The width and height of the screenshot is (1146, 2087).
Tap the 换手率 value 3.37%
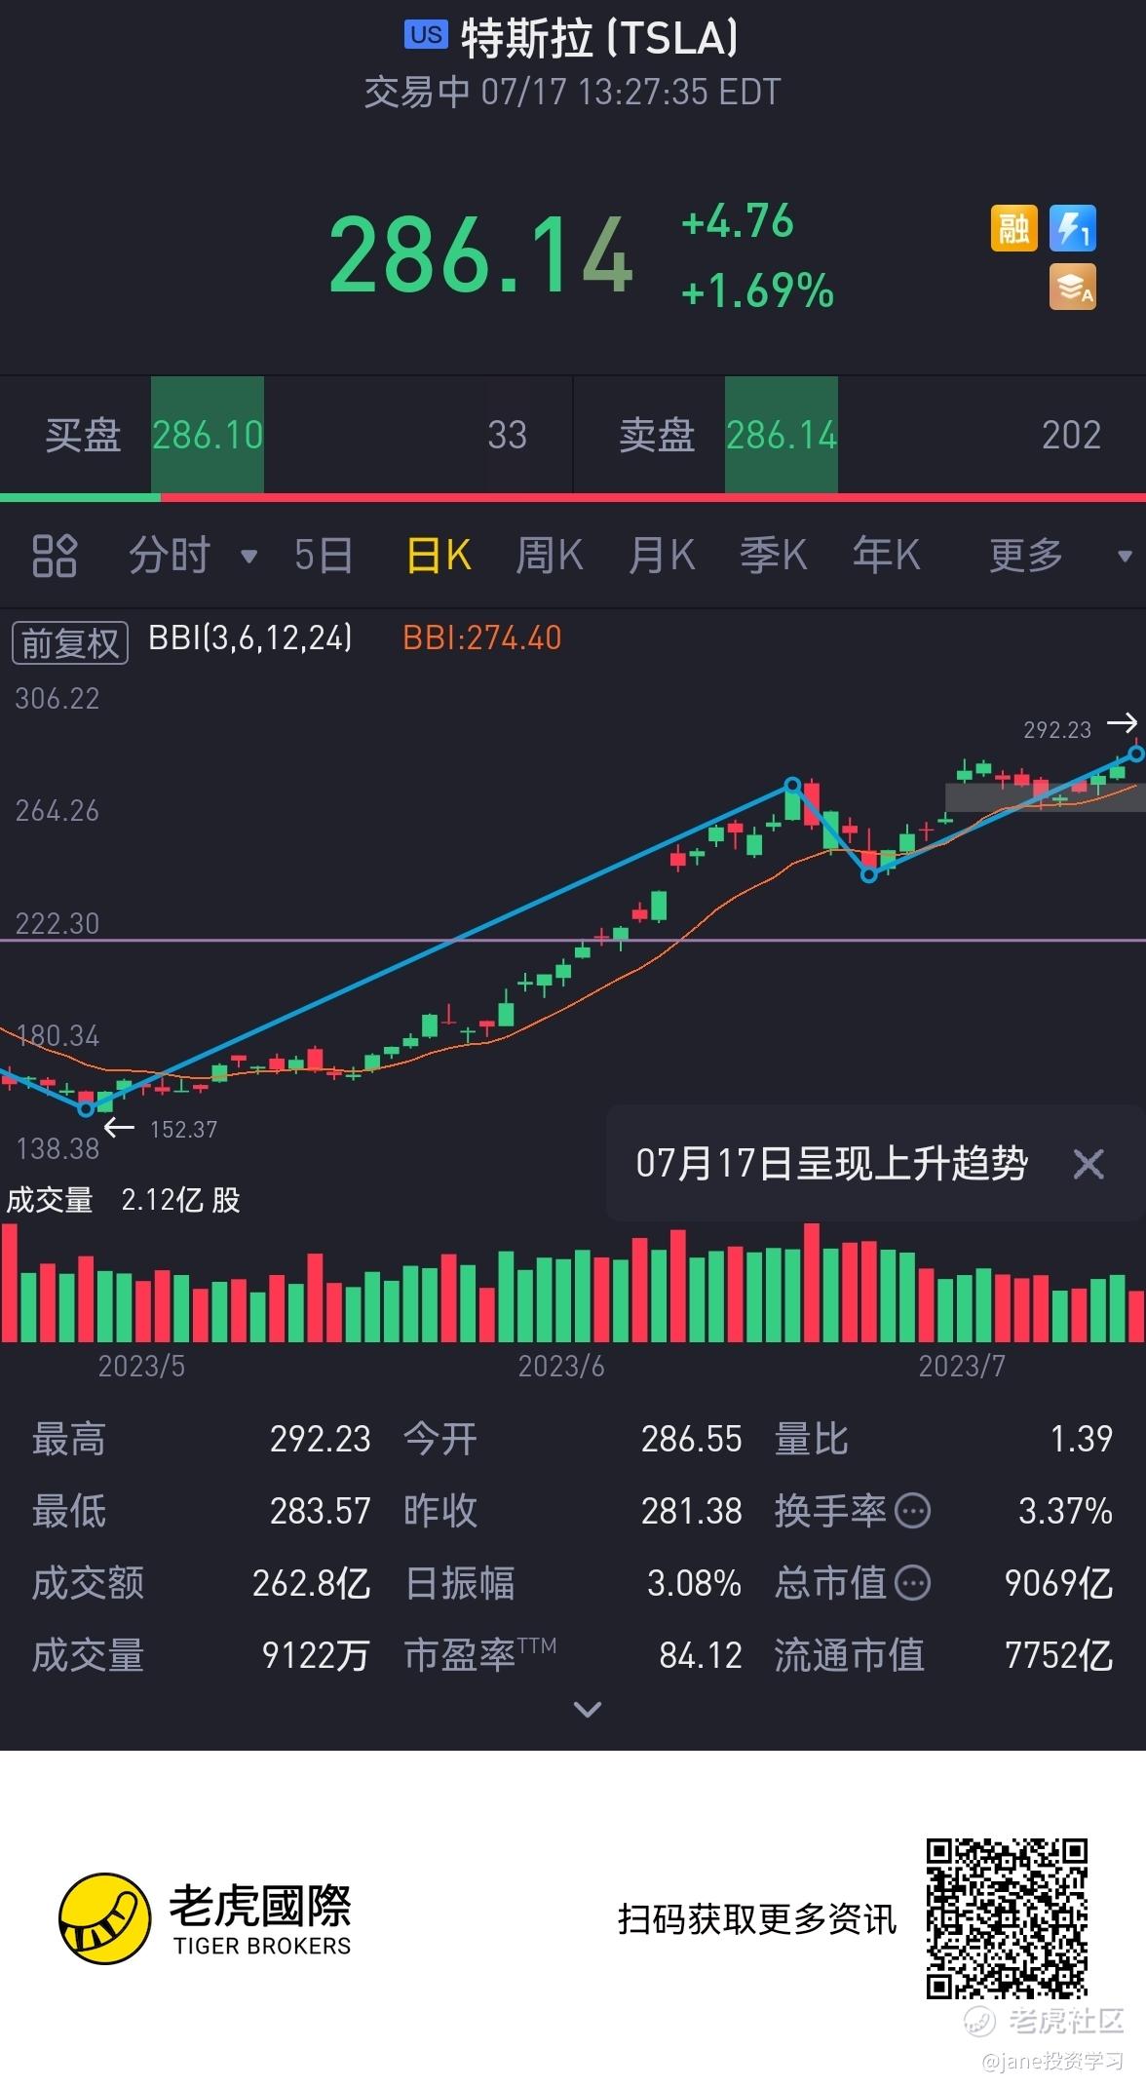pos(1066,1511)
